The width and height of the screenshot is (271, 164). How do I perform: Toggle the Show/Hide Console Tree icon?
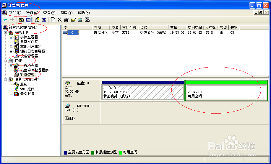[28, 20]
